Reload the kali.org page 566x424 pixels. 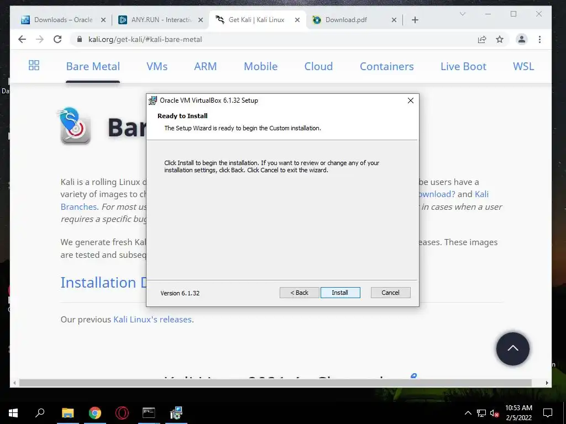tap(57, 39)
